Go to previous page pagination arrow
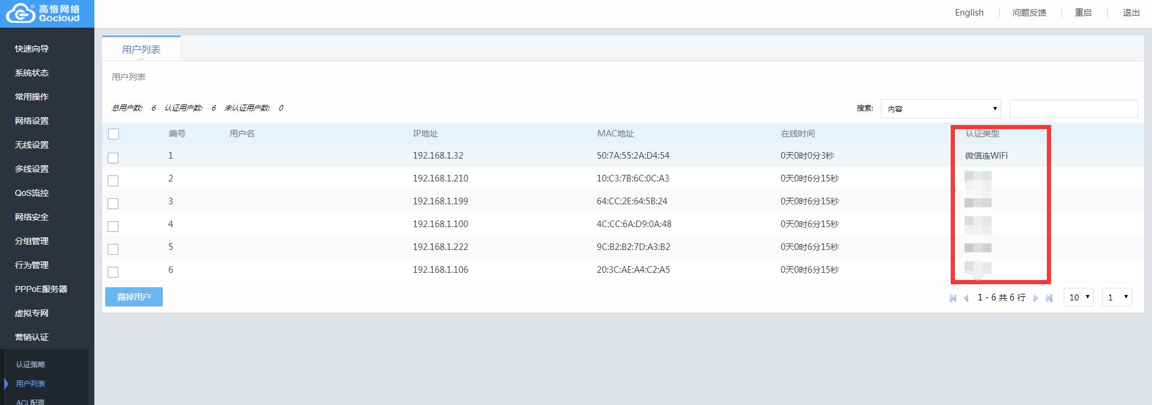This screenshot has height=405, width=1152. click(x=966, y=298)
